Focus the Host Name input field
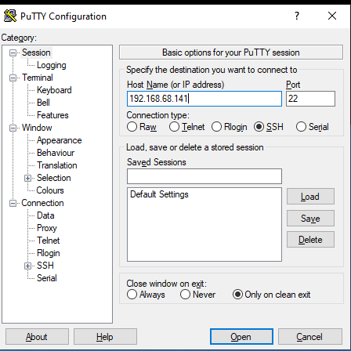The width and height of the screenshot is (351, 351). 204,99
